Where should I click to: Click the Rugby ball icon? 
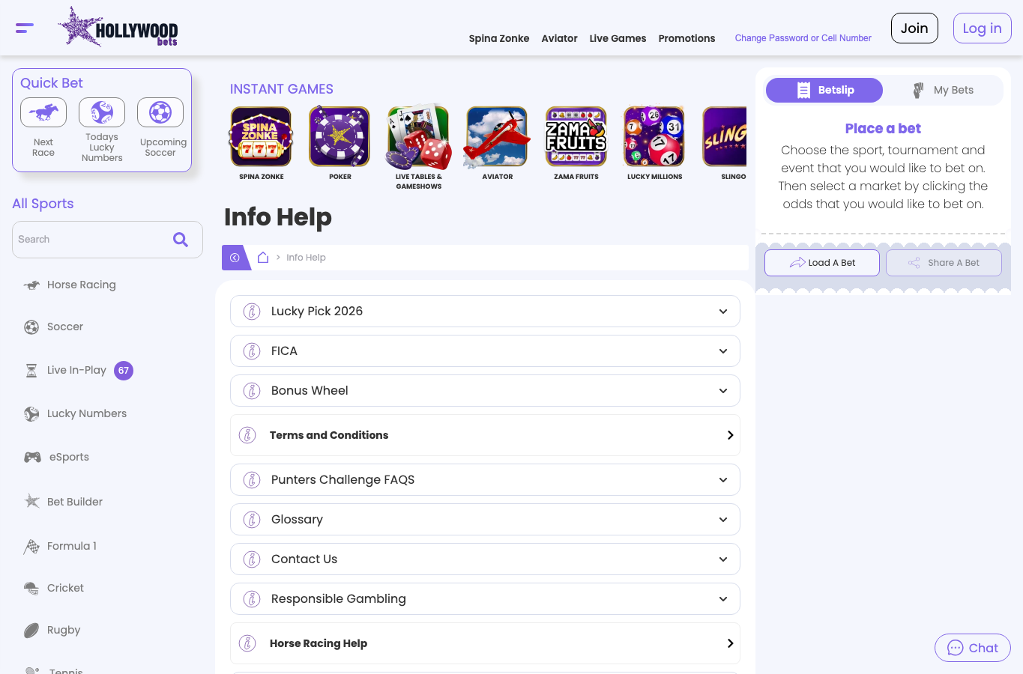coord(31,631)
